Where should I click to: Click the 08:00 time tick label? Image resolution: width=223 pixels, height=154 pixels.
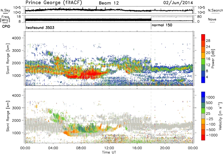[x=81, y=148]
